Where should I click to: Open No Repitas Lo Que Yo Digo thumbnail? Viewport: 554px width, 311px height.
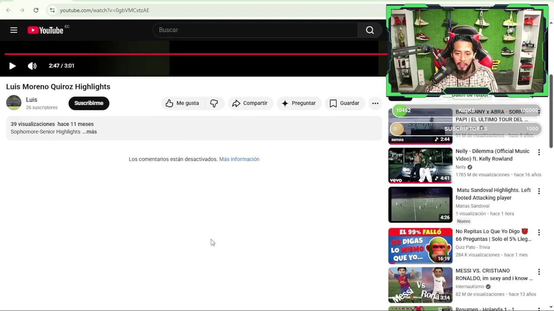point(420,246)
